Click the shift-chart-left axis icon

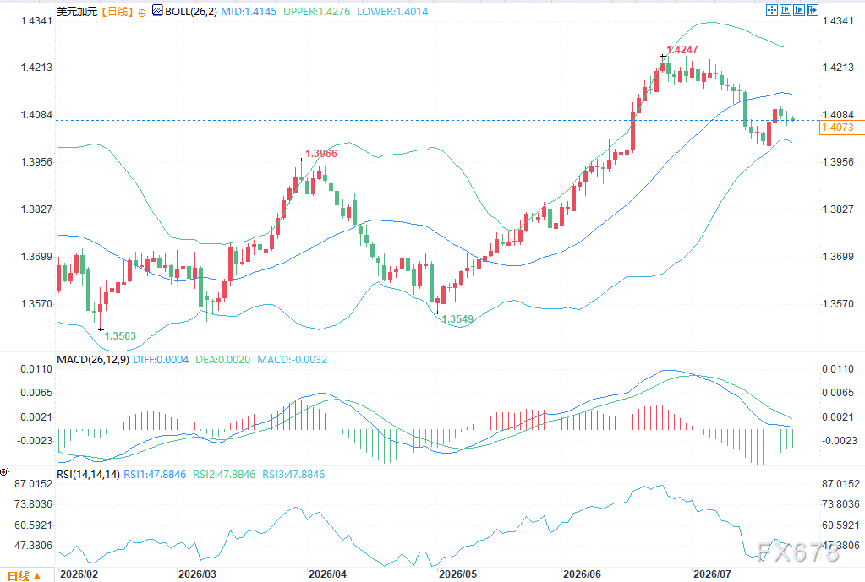click(786, 10)
